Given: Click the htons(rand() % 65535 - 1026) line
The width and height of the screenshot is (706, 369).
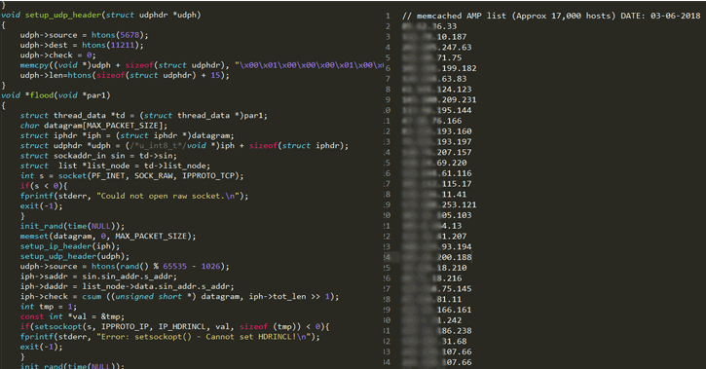Looking at the screenshot, I should 125,266.
